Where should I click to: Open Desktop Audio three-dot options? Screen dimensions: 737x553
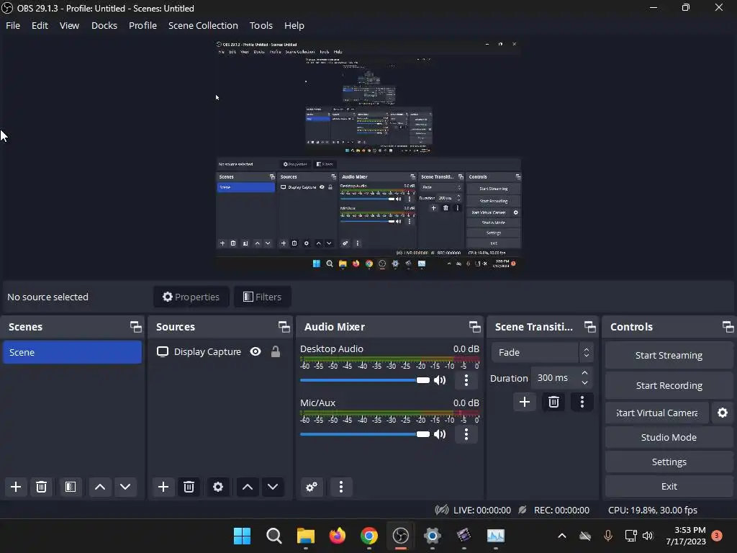tap(466, 380)
